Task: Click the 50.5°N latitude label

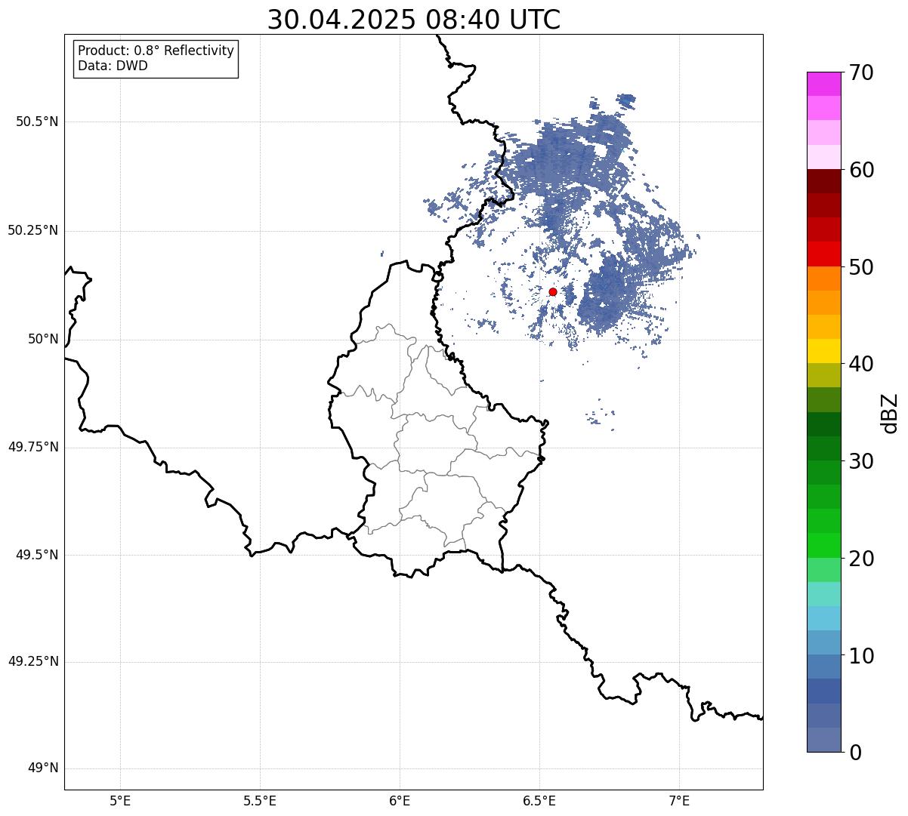Action: pos(37,122)
